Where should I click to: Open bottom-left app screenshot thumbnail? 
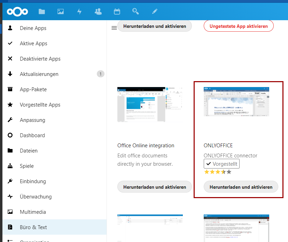tap(150, 228)
